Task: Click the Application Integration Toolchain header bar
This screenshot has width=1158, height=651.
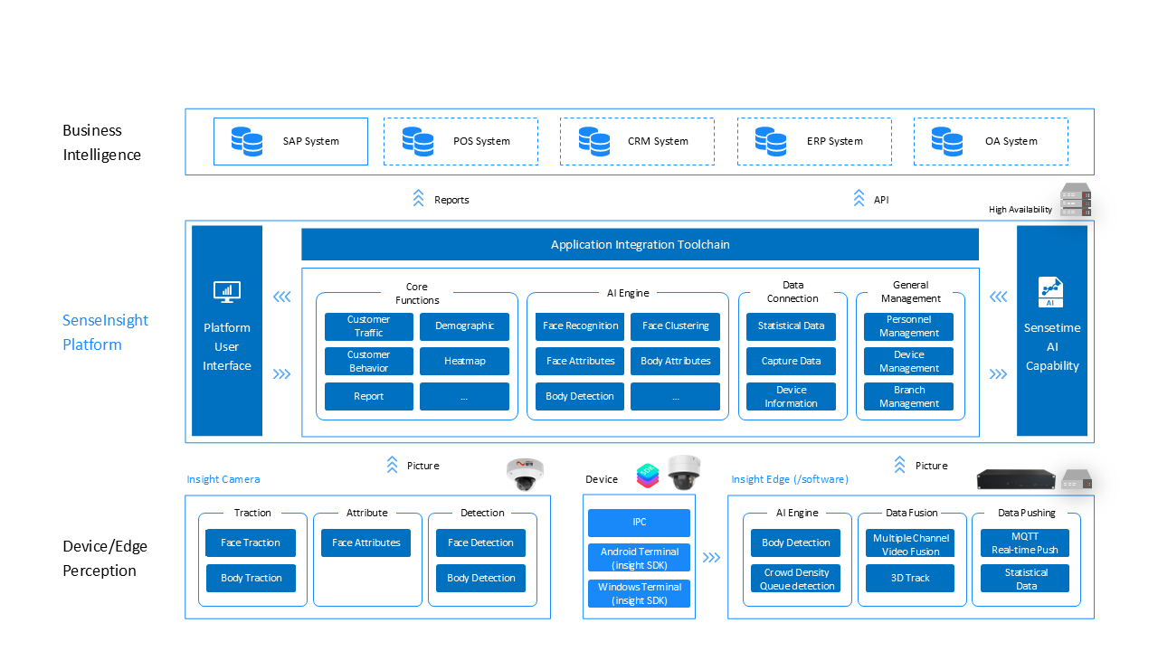Action: (641, 244)
